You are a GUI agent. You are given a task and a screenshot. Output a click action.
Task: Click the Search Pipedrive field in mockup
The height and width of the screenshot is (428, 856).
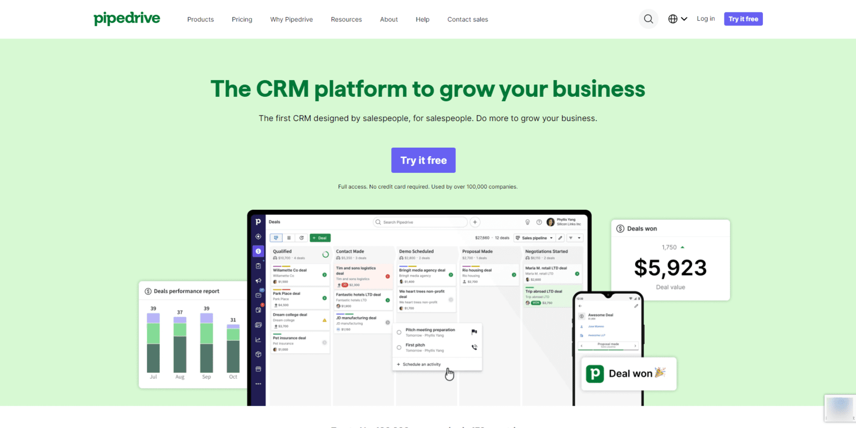[421, 222]
